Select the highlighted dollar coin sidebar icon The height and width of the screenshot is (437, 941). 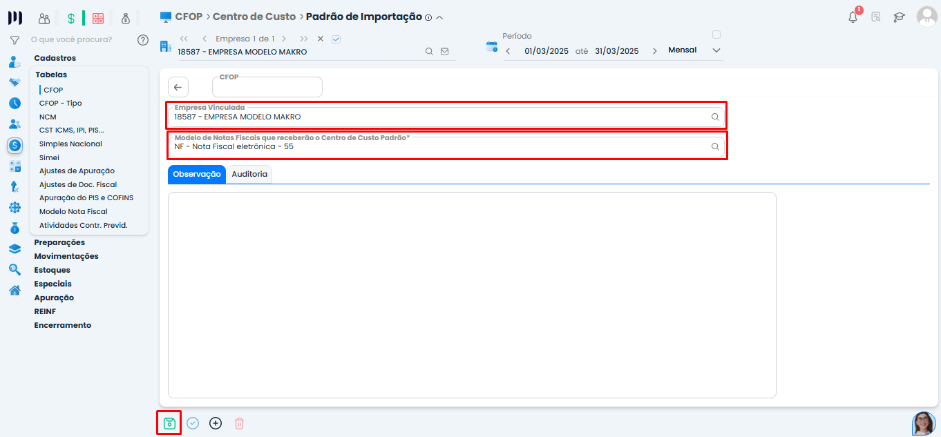pyautogui.click(x=15, y=145)
